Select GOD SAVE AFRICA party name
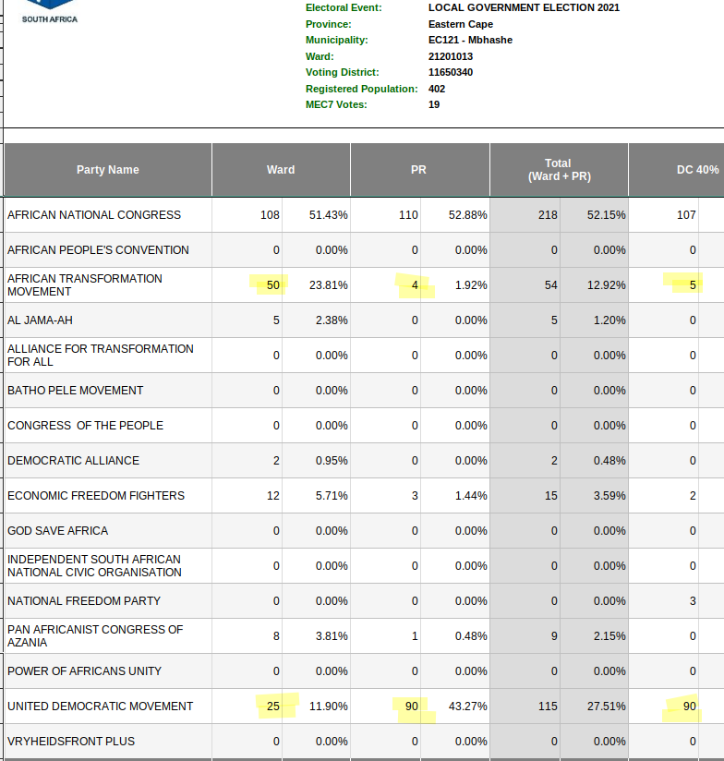Screen dimensions: 724x761 tap(58, 530)
